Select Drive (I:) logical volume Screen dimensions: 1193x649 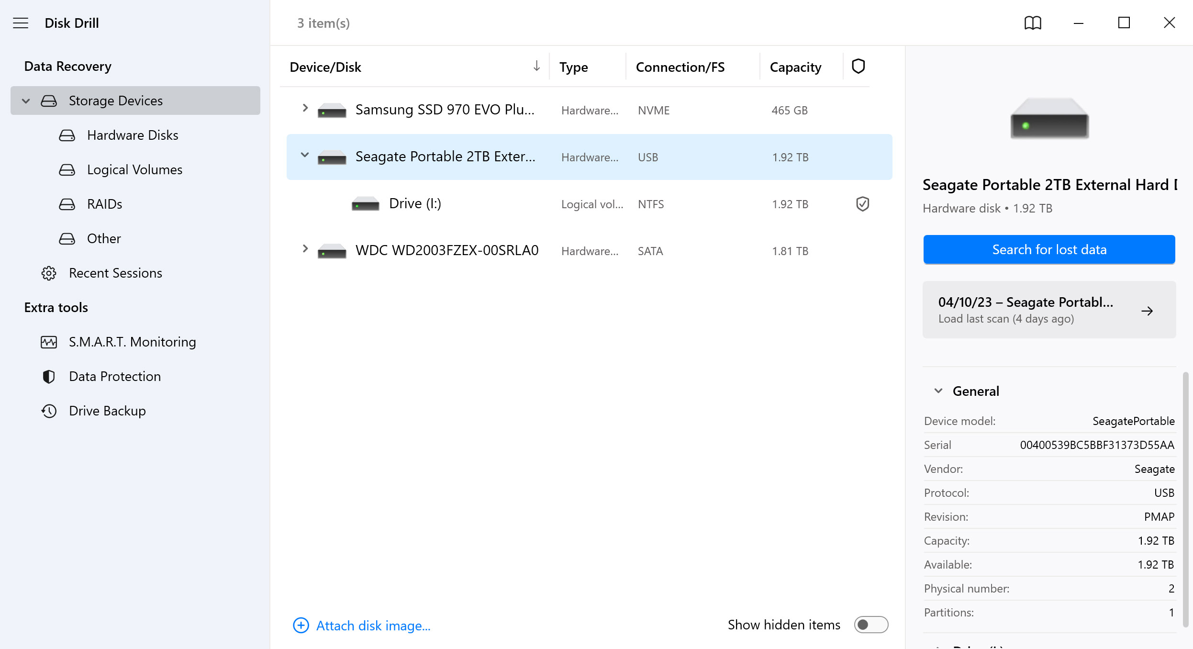pyautogui.click(x=415, y=204)
